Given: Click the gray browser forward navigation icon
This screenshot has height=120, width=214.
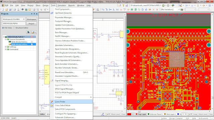Looking at the screenshot, I should pyautogui.click(x=168, y=5).
